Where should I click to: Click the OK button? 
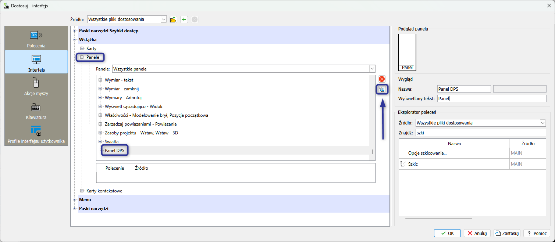pos(447,233)
